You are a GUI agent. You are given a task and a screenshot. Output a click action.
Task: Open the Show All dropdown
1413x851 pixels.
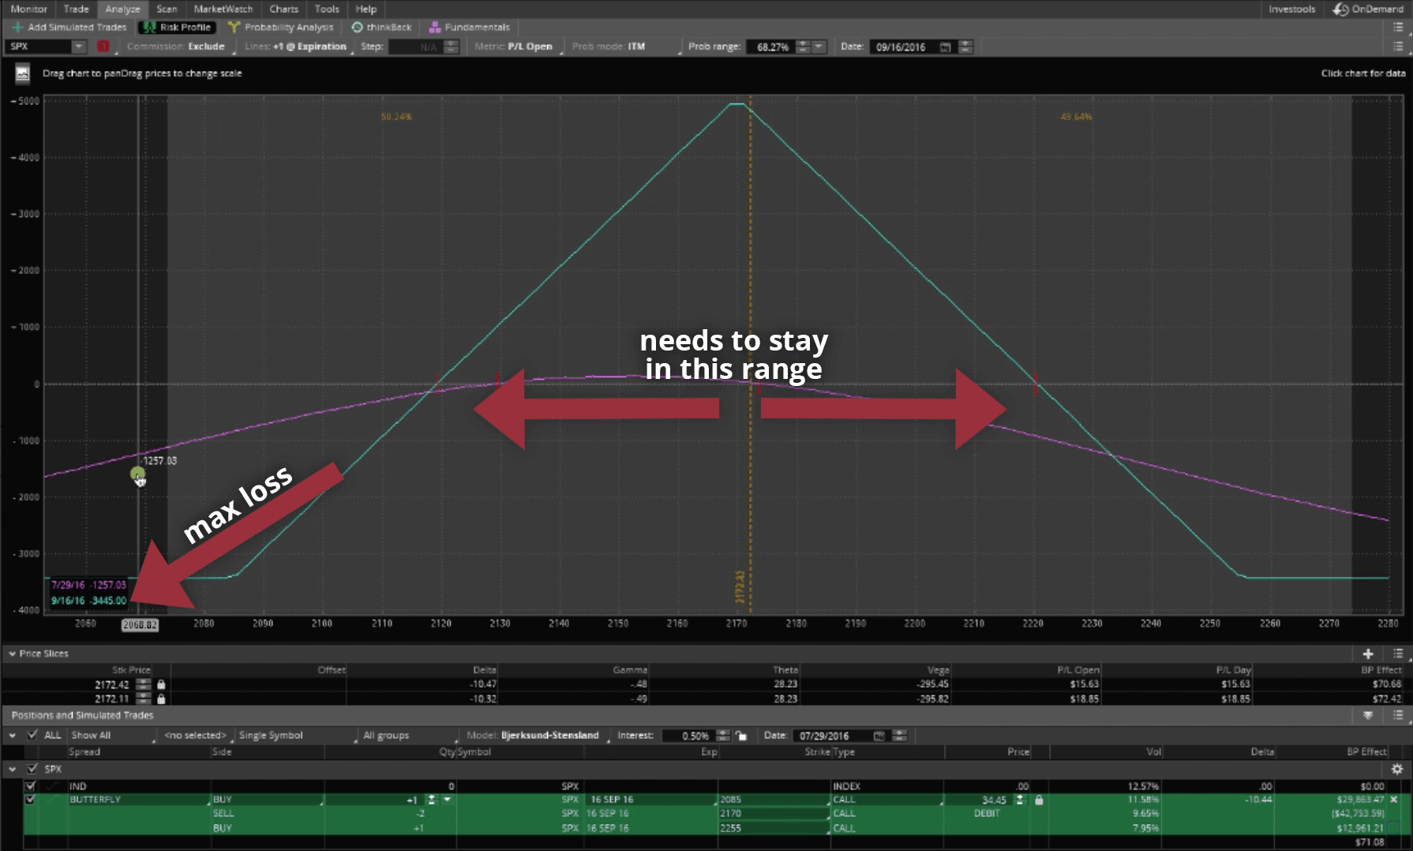113,735
